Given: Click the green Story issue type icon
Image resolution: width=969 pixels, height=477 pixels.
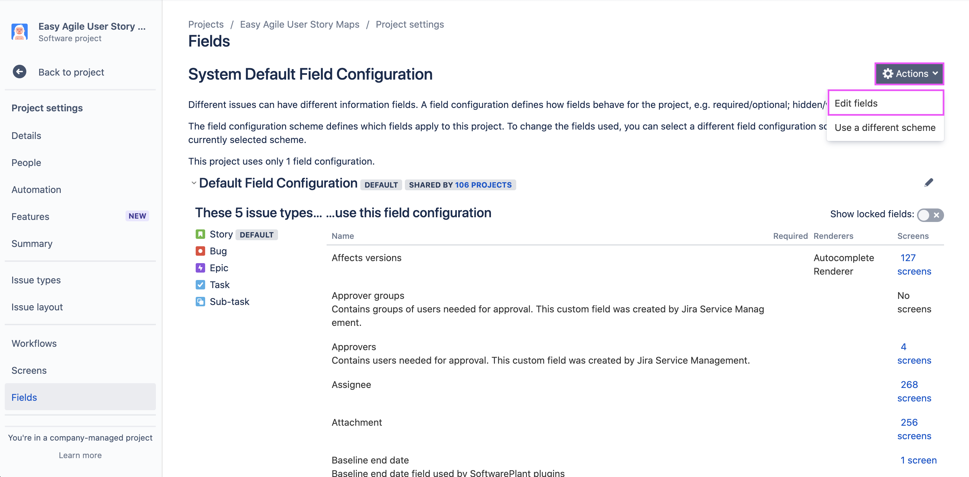Looking at the screenshot, I should (200, 234).
